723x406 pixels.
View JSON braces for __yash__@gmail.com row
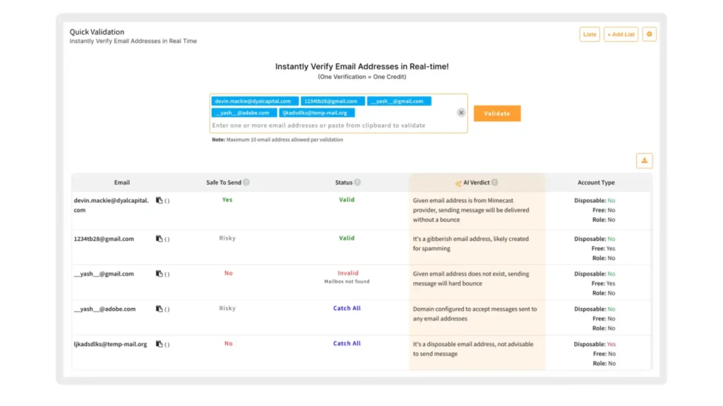click(167, 274)
